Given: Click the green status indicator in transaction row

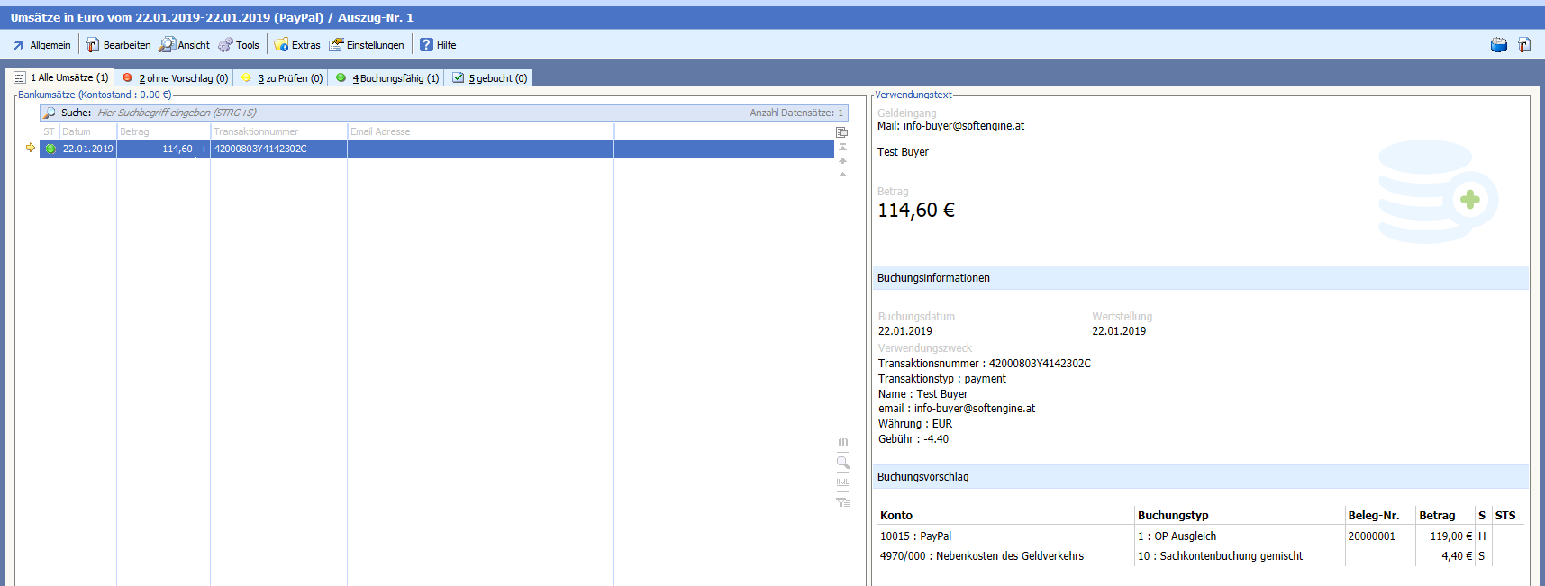Looking at the screenshot, I should click(x=50, y=149).
